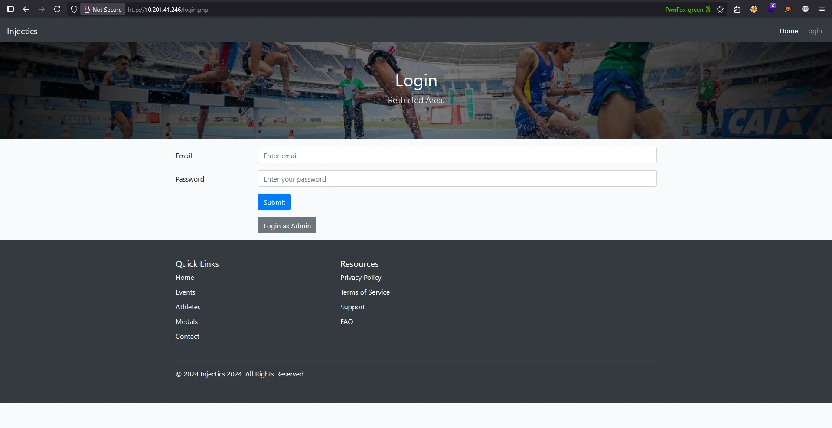
Task: Select Home in the navigation bar
Action: pyautogui.click(x=788, y=31)
